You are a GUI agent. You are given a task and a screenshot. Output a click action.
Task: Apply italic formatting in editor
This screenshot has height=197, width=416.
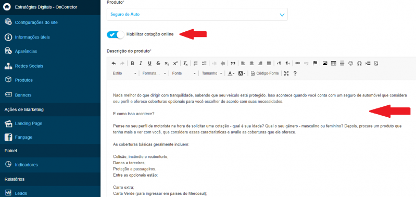tap(141, 63)
